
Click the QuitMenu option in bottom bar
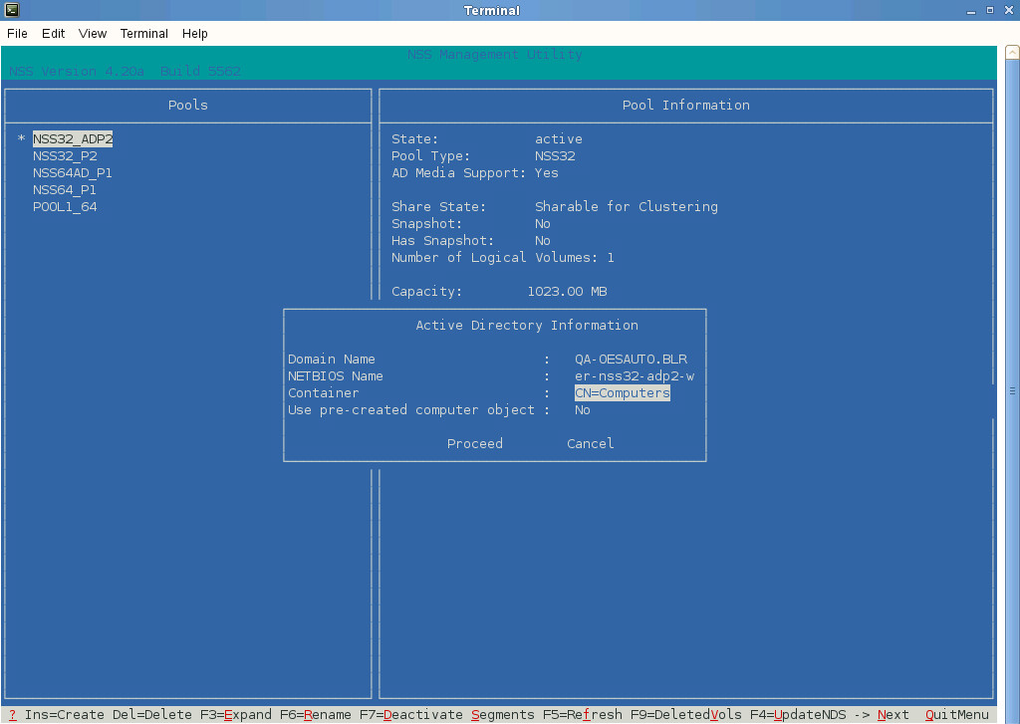tap(956, 715)
